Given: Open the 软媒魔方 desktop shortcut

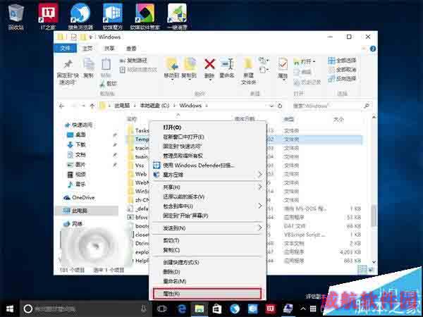Looking at the screenshot, I should pos(113,16).
